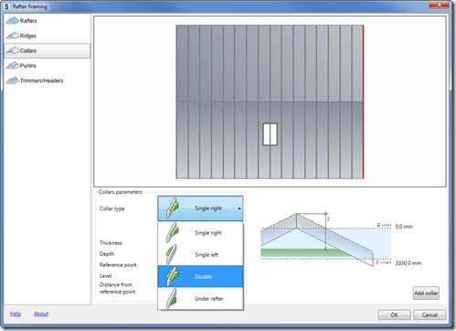The image size is (456, 331).
Task: Open Trimmers/Headers icon in sidebar
Action: tap(13, 80)
